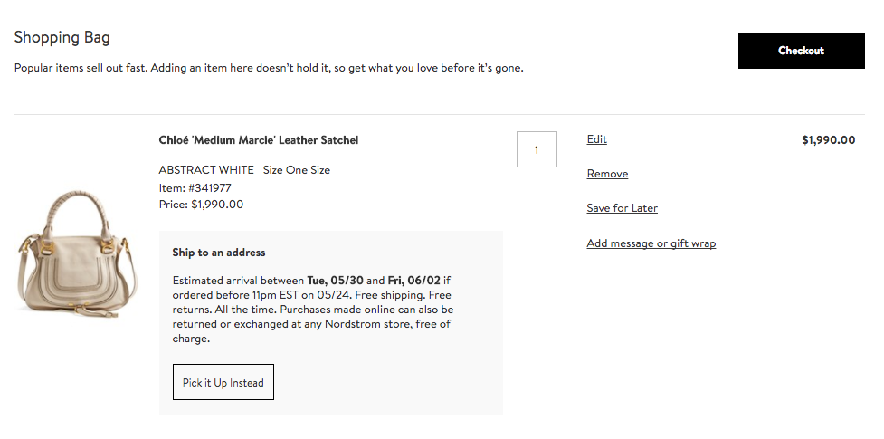Click the Tue, 05/30 arrival date
Screen dimensions: 884x439
pyautogui.click(x=336, y=281)
